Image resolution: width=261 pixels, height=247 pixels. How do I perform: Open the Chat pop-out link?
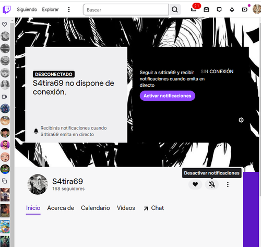[x=154, y=208]
